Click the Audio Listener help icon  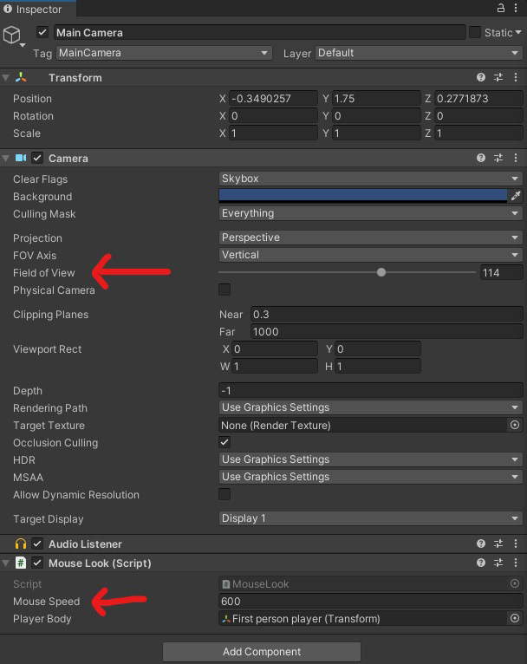coord(481,544)
